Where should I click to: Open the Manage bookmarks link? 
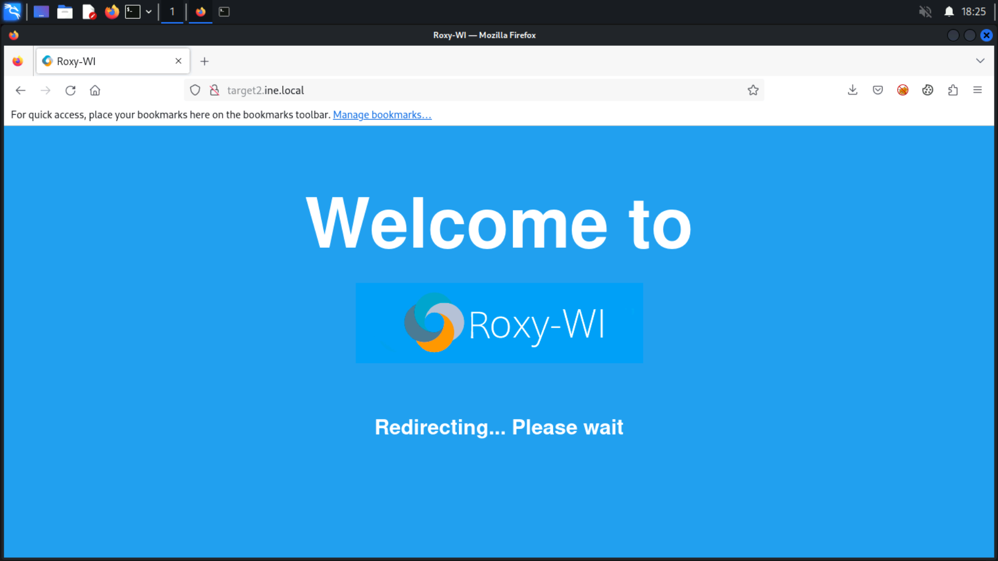[x=382, y=115]
